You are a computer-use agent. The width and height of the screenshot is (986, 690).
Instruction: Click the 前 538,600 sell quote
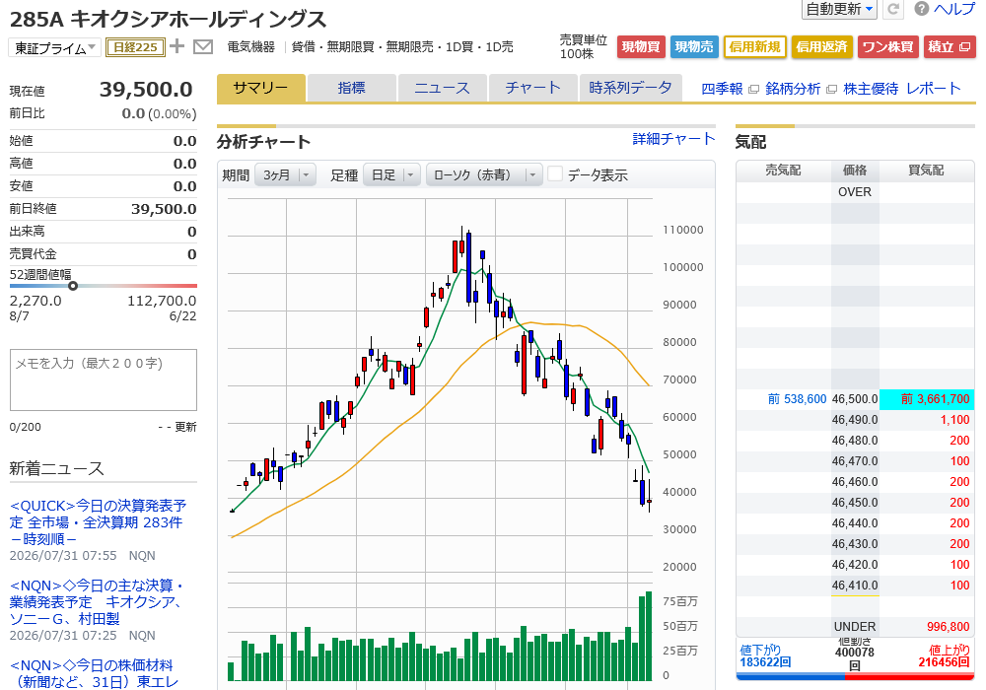pyautogui.click(x=797, y=399)
